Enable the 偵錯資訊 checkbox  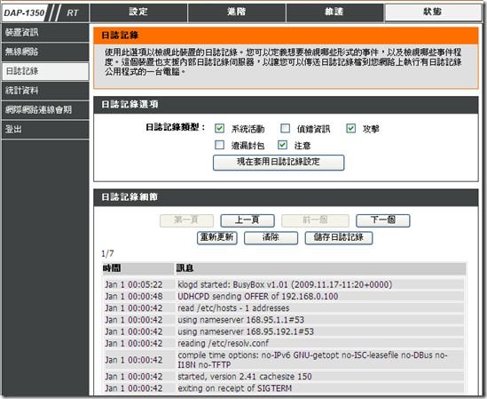285,128
